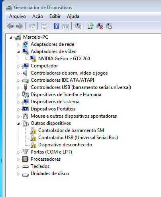
Task: Click the Disable device down-arrow icon
Action: 109,26
